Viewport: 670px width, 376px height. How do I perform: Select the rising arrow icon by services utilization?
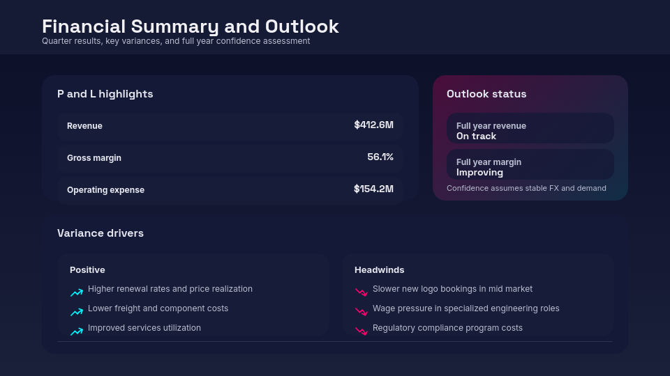tap(77, 332)
